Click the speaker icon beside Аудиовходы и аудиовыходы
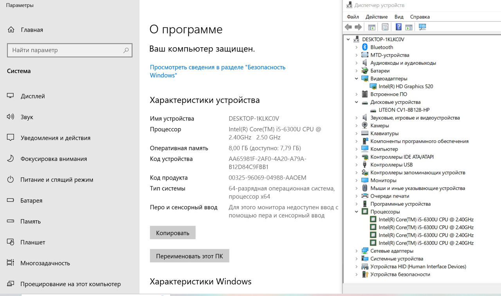 click(x=365, y=63)
